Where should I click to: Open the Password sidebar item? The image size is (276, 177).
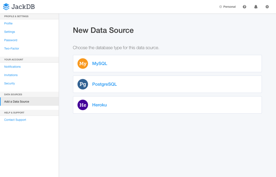pyautogui.click(x=11, y=40)
